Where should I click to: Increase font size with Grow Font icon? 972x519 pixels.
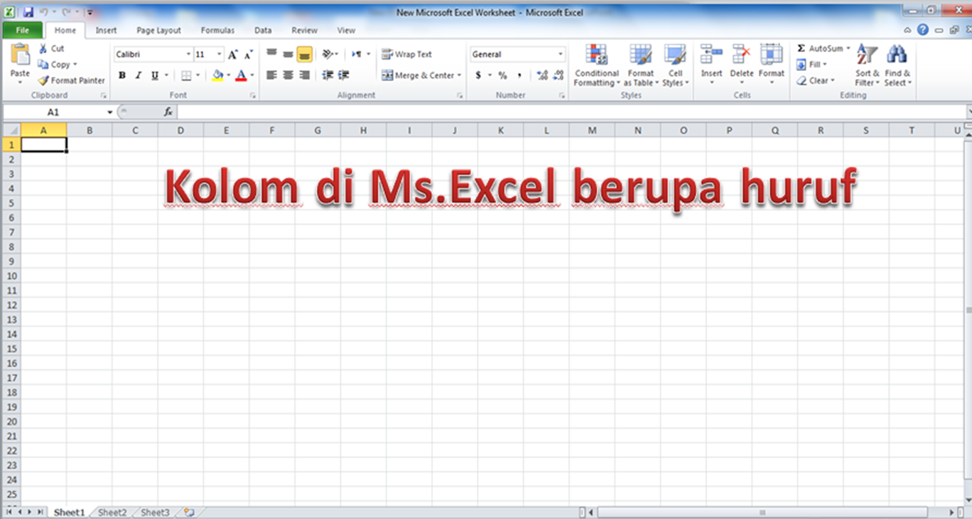click(232, 55)
